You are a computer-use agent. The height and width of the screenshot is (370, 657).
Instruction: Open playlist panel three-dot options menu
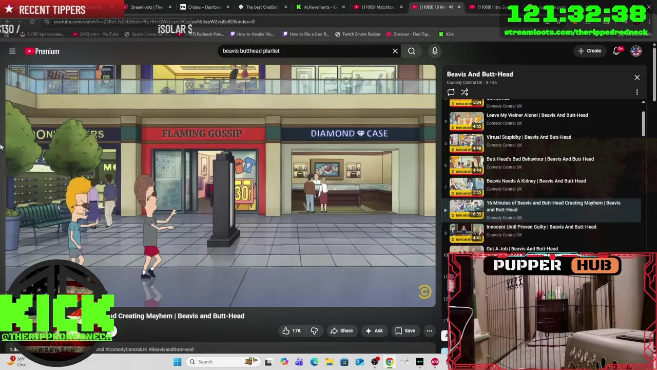(x=637, y=92)
